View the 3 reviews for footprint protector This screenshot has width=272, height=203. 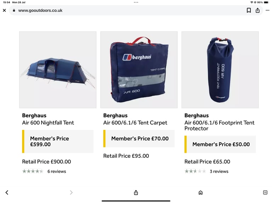(x=219, y=171)
